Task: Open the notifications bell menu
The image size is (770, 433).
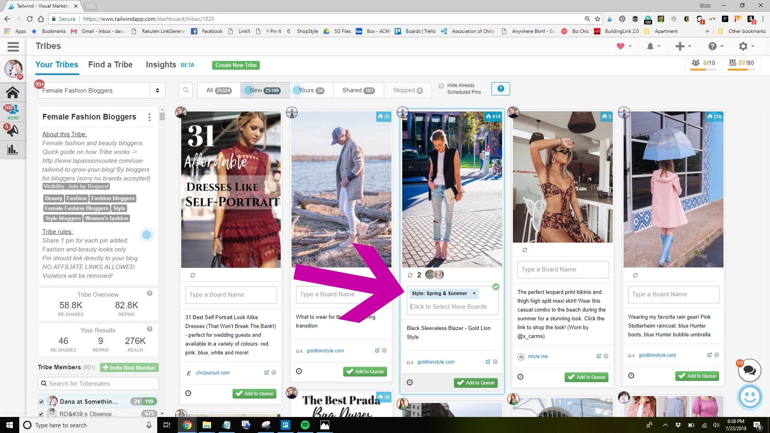Action: (x=653, y=47)
